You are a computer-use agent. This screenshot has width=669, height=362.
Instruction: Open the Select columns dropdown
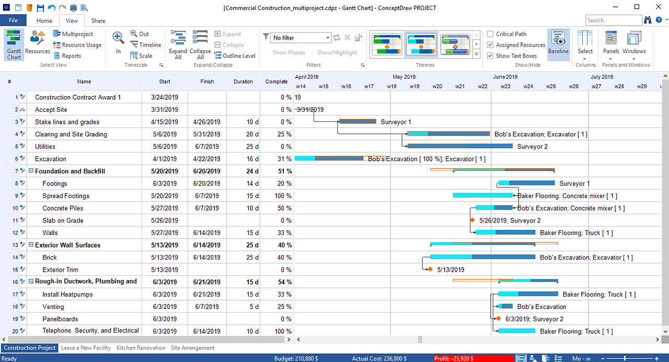pyautogui.click(x=585, y=44)
